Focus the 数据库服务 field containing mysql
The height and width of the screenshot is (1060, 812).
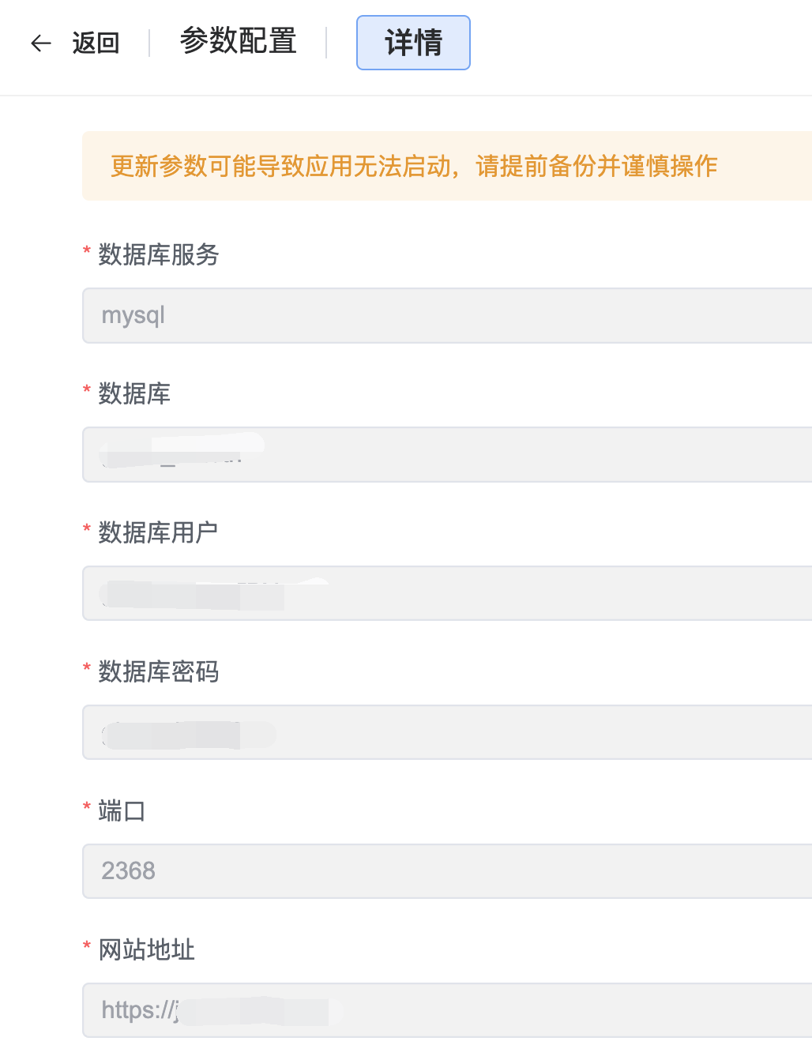pos(446,316)
